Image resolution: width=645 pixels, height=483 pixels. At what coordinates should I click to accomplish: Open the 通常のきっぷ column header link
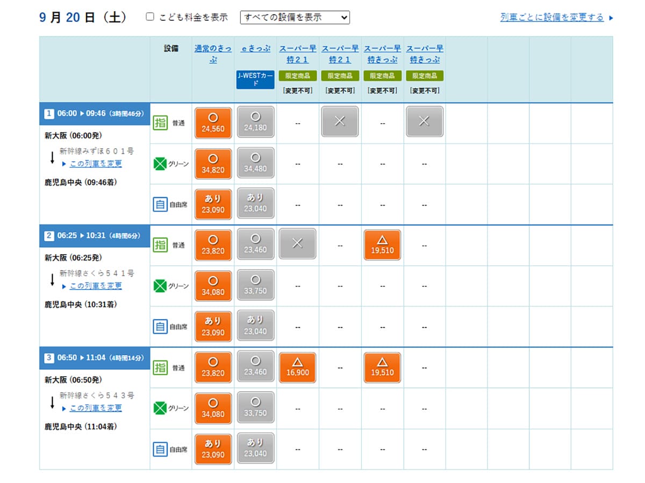(213, 54)
